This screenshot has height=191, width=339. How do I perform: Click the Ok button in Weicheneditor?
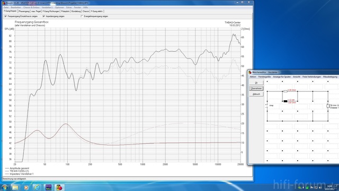[x=256, y=83]
